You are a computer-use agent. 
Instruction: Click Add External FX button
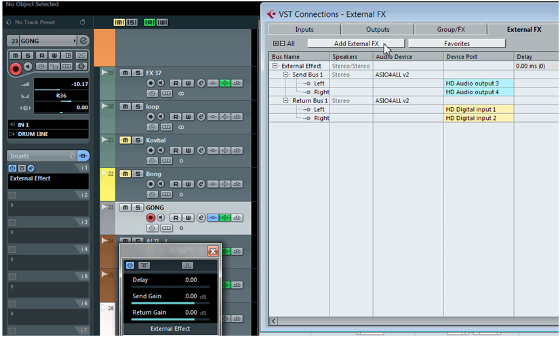(356, 43)
